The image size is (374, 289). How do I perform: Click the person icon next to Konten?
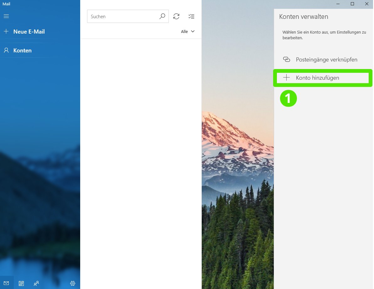[6, 50]
